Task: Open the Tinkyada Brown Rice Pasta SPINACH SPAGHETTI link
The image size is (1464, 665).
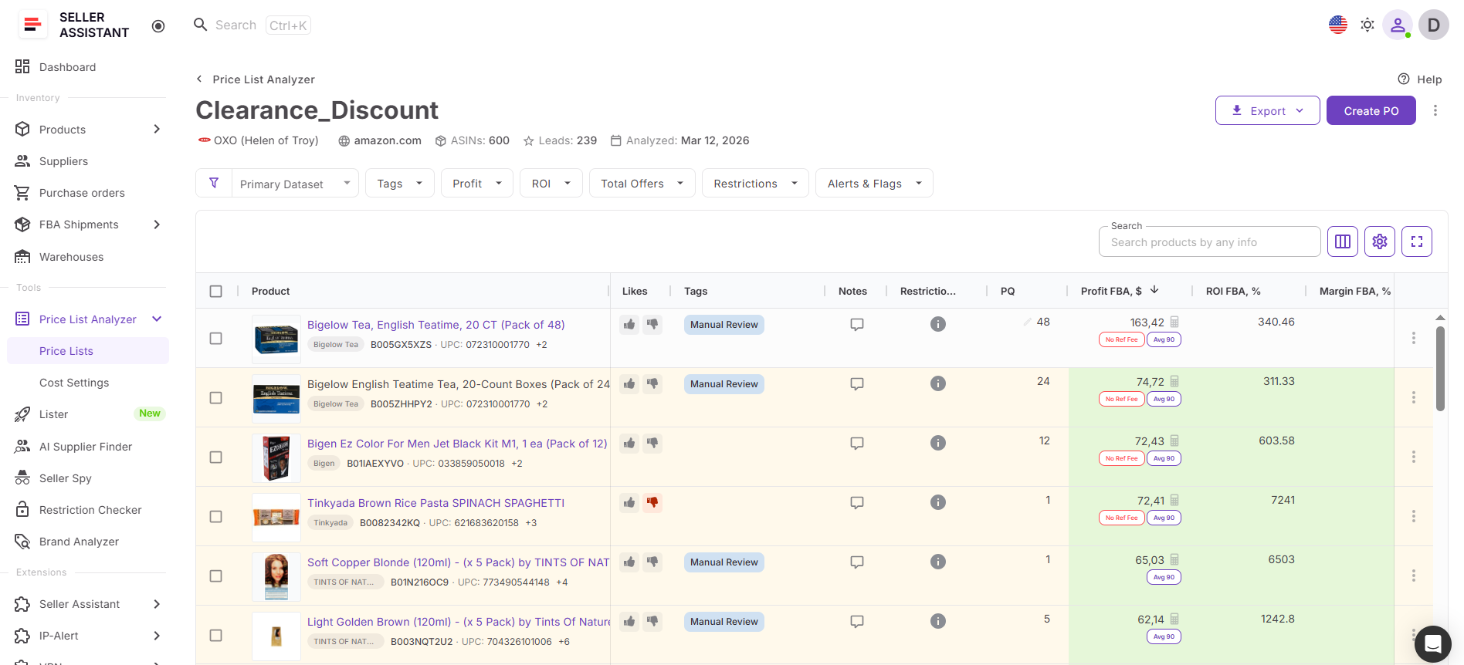Action: (436, 503)
